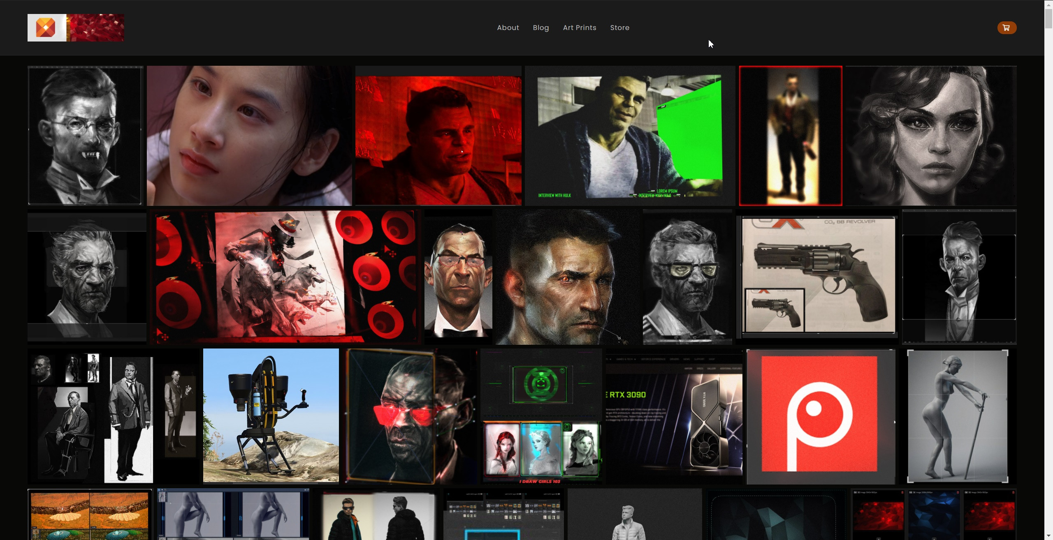The width and height of the screenshot is (1053, 540).
Task: Open the character concept sheet with suited men
Action: pyautogui.click(x=113, y=416)
